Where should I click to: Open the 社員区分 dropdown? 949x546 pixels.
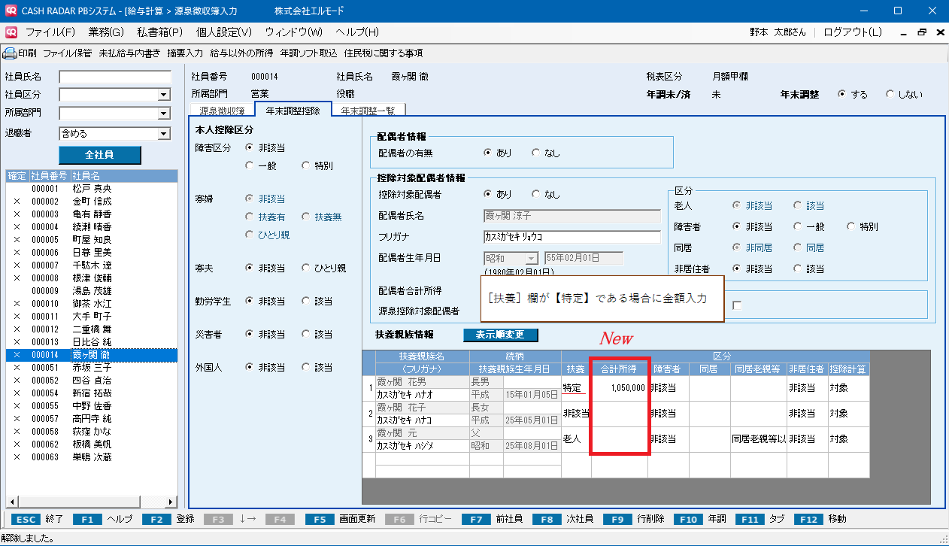click(x=163, y=95)
